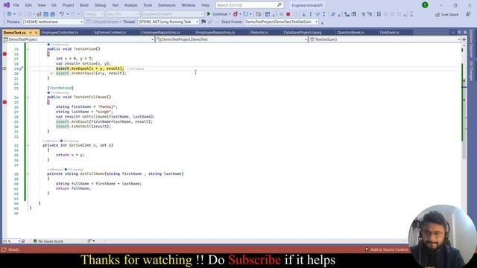Collapse the TestGetFullName method outline
477x268 pixels.
click(28, 98)
